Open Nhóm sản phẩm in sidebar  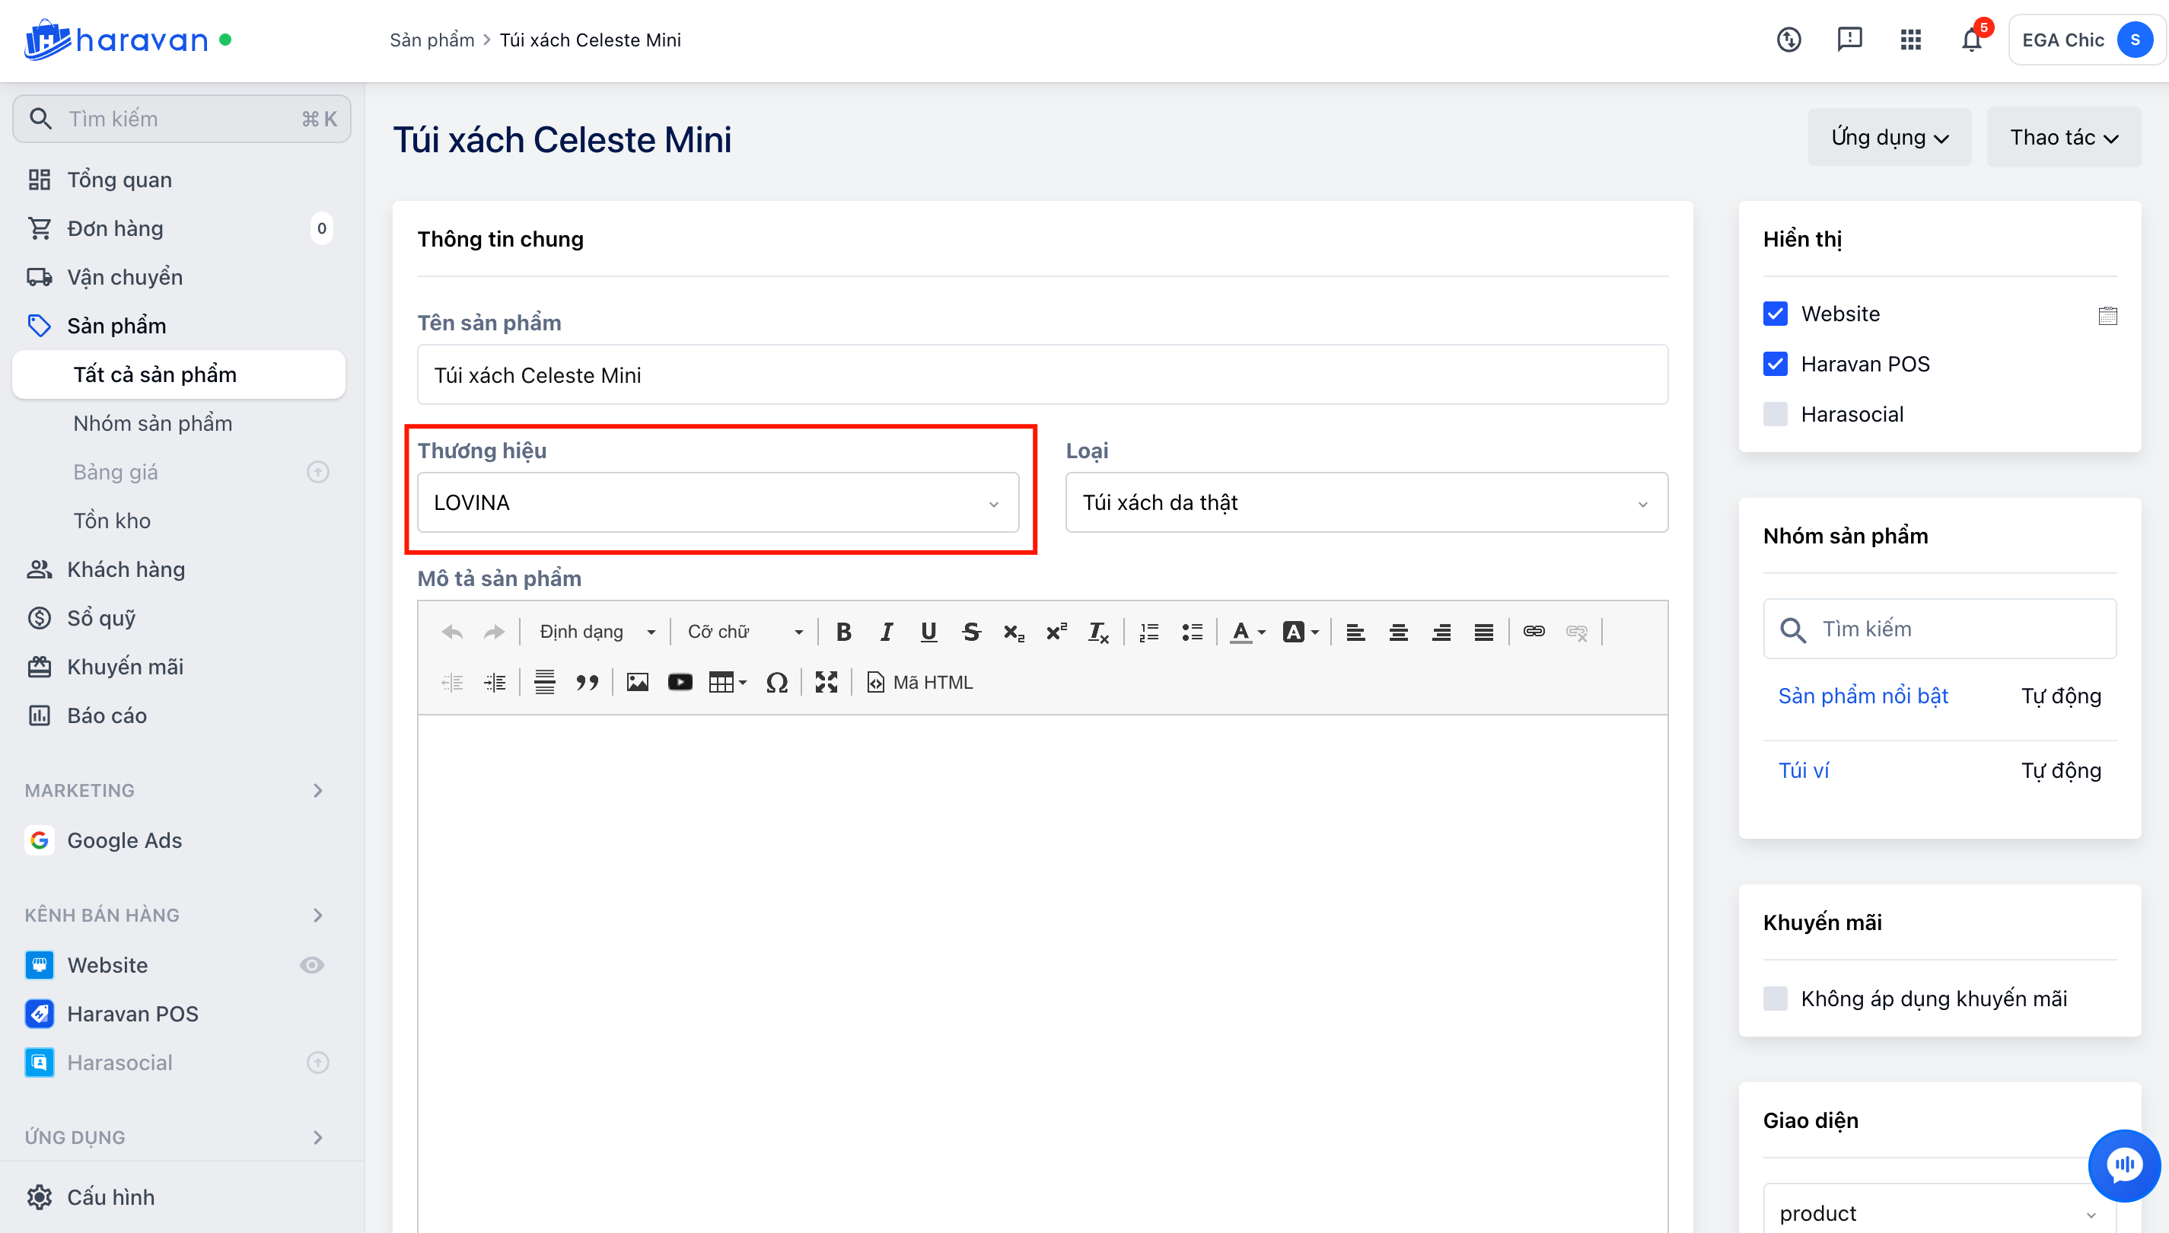[152, 423]
